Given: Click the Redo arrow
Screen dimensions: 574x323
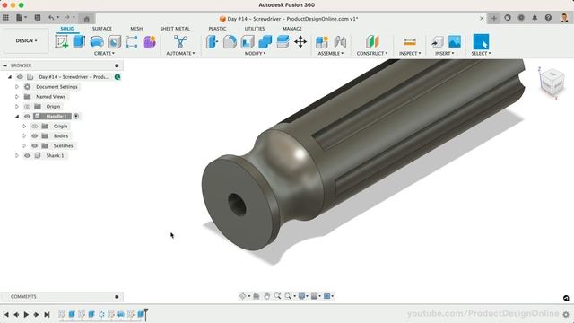Looking at the screenshot, I should coord(66,18).
